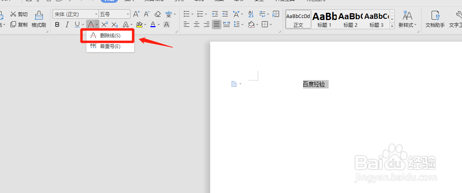Apply the blue font color
Screen dimensions: 462x193
[x=153, y=24]
